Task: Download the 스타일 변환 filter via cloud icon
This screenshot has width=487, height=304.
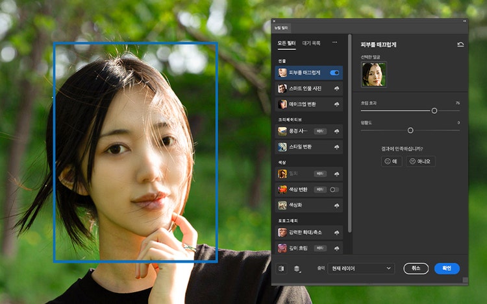Action: [x=336, y=147]
